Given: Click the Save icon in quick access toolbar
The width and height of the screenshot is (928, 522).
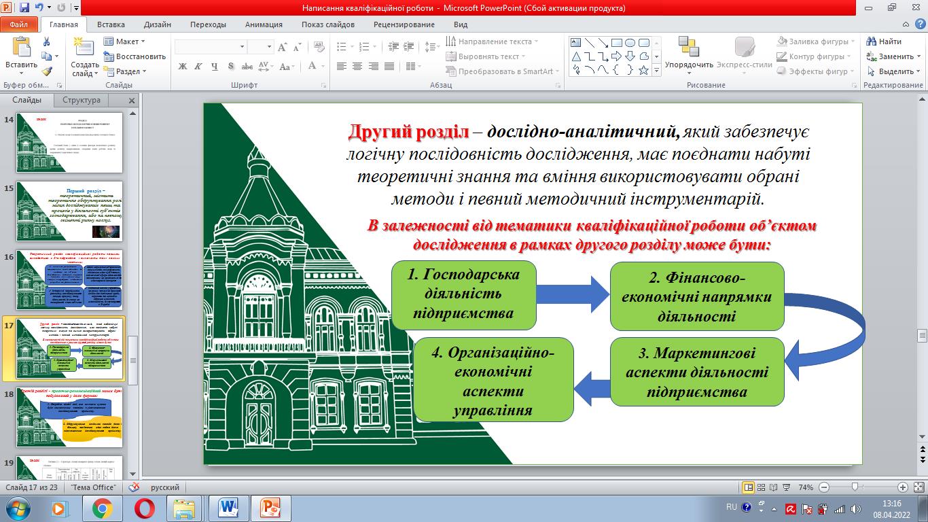Looking at the screenshot, I should [x=25, y=8].
